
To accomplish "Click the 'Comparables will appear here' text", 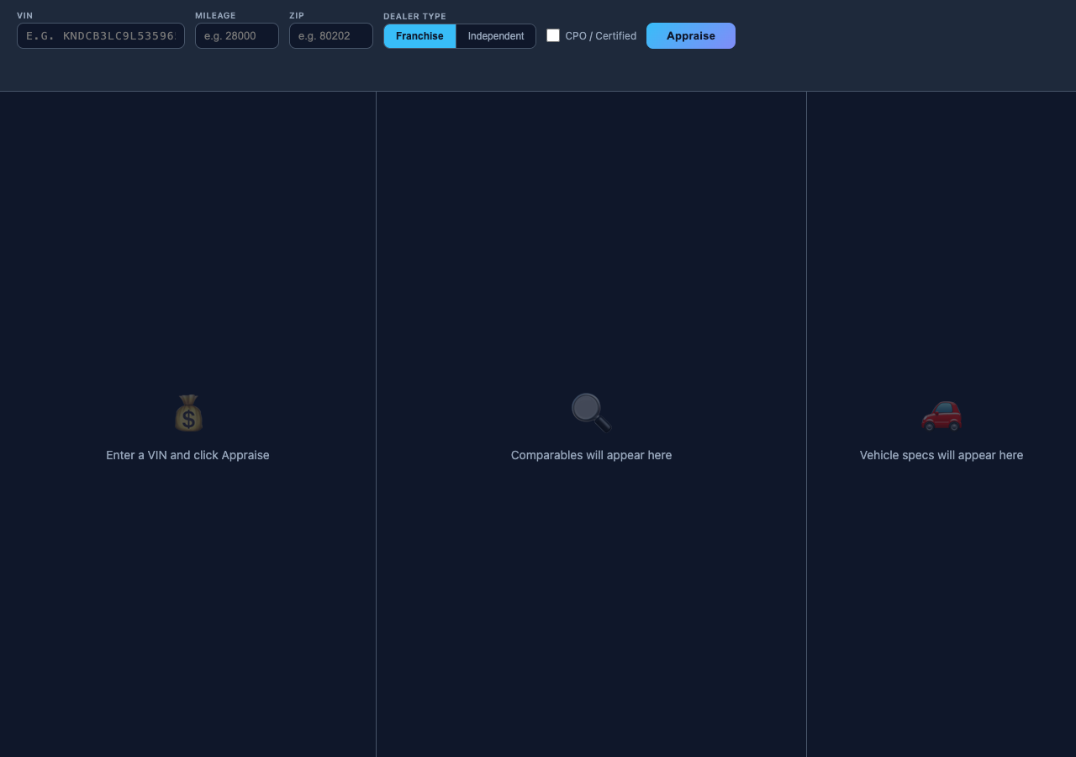I will coord(591,455).
